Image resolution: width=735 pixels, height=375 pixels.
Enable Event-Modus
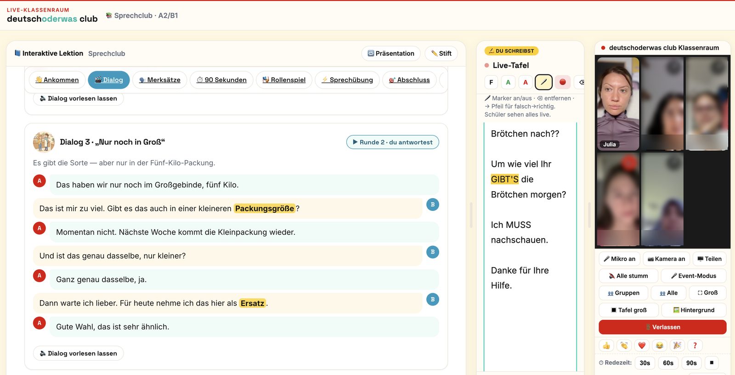694,276
